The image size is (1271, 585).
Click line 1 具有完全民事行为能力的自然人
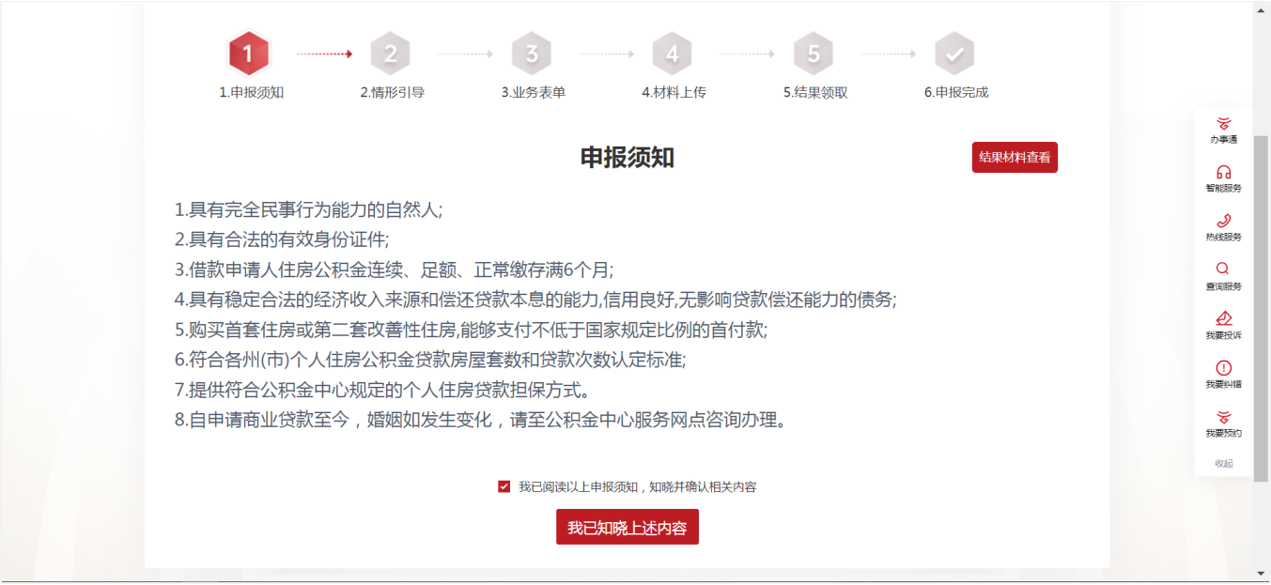click(308, 209)
